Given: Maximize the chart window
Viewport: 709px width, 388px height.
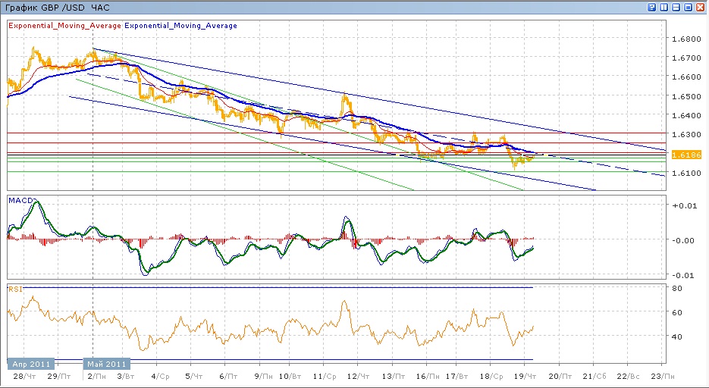Looking at the screenshot, I should [689, 7].
